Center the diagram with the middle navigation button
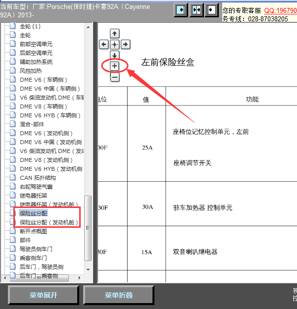Viewport: 297px width, 309px height. click(x=114, y=45)
